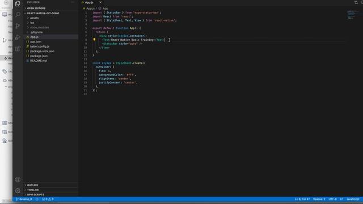The height and width of the screenshot is (204, 363).
Task: Click the 'StyleSheet.create' line in editor
Action: 119,63
